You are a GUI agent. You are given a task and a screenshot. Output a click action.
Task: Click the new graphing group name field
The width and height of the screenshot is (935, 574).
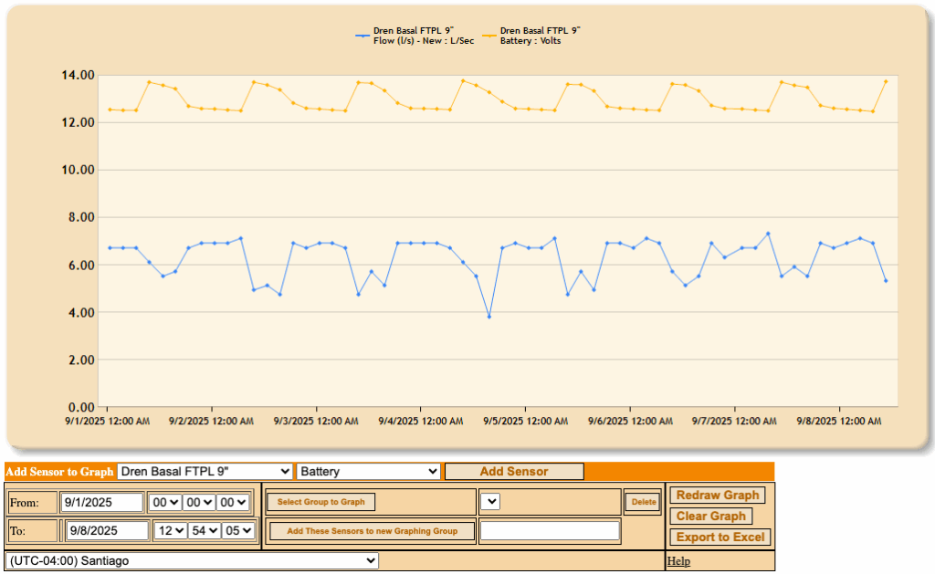550,531
